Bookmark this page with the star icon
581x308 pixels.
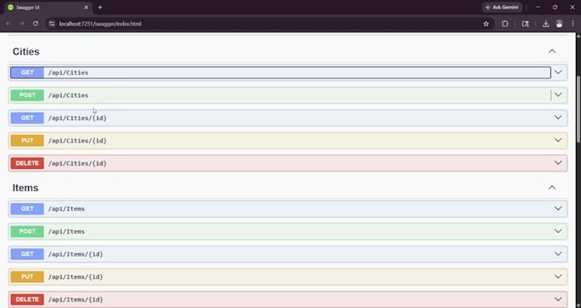click(x=486, y=24)
